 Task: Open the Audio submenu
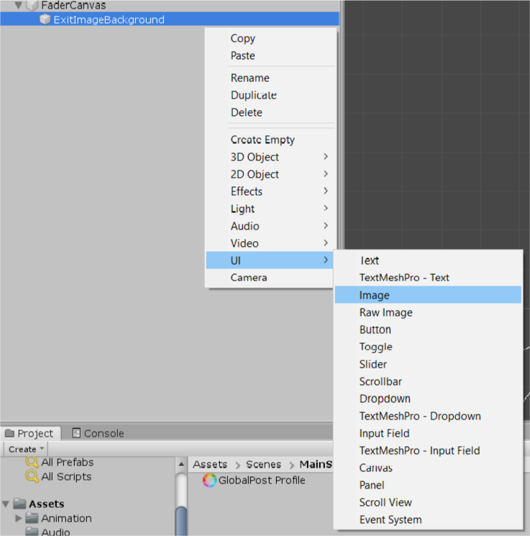(270, 226)
